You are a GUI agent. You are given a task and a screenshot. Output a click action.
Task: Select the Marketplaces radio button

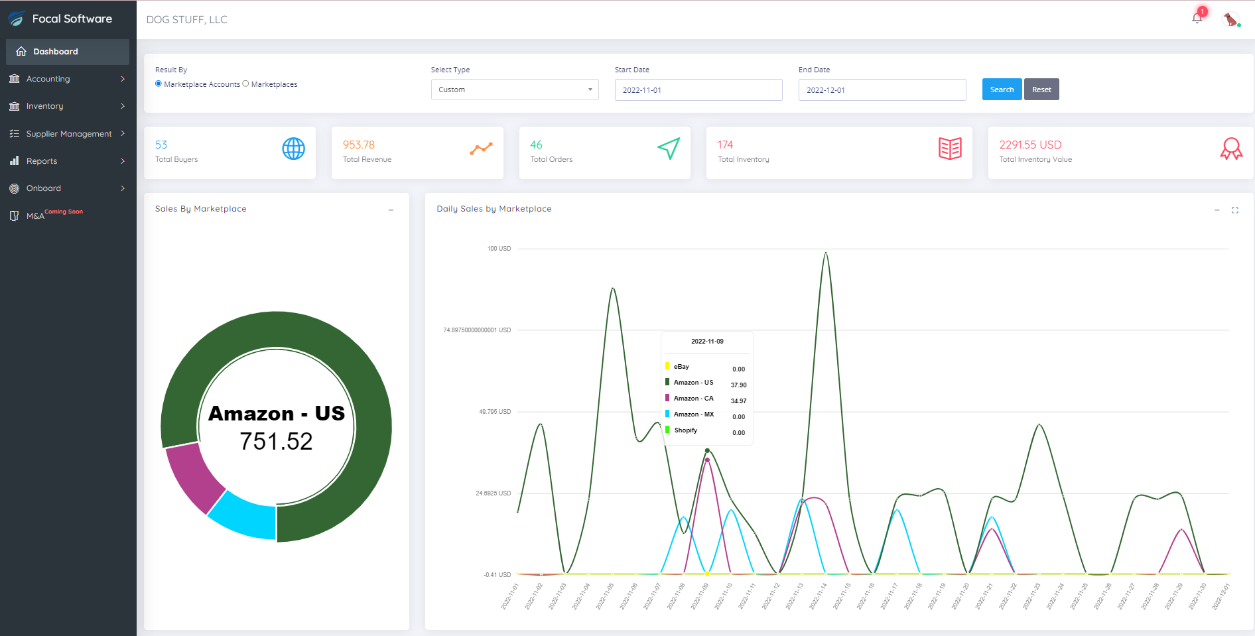pos(245,84)
